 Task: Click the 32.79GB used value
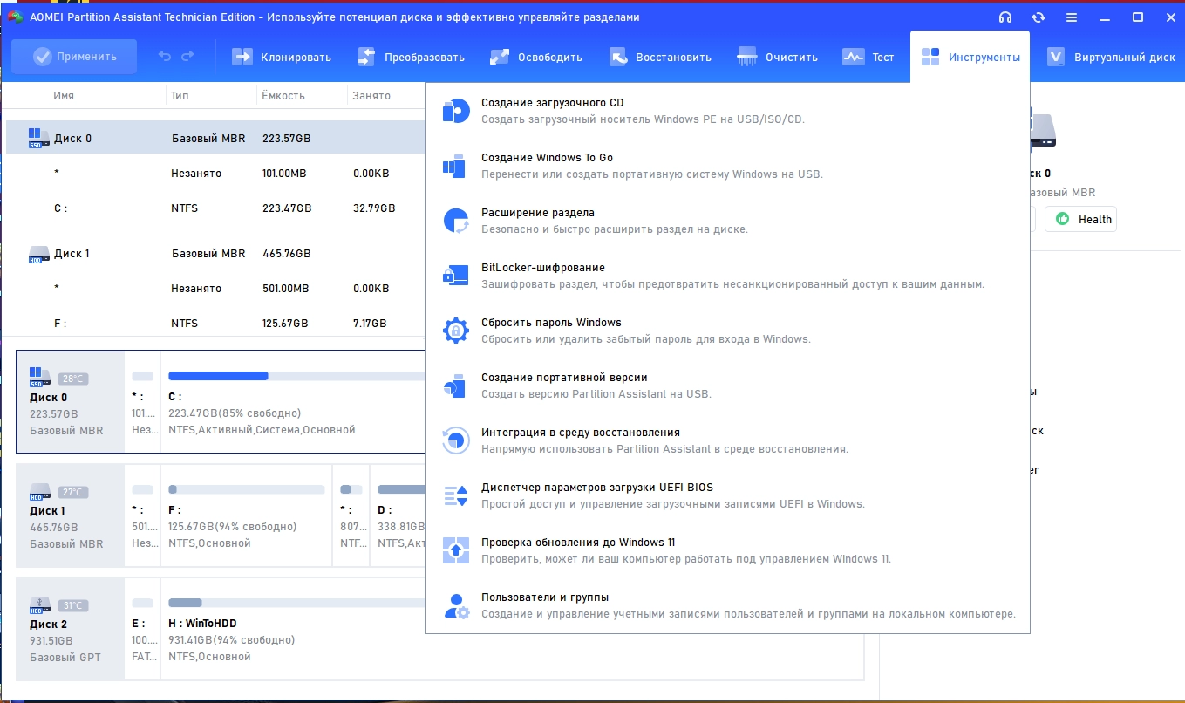point(374,208)
